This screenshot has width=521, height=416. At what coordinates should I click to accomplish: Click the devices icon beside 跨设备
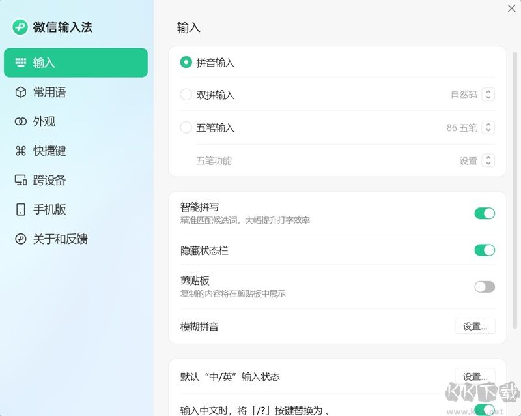[x=21, y=180]
